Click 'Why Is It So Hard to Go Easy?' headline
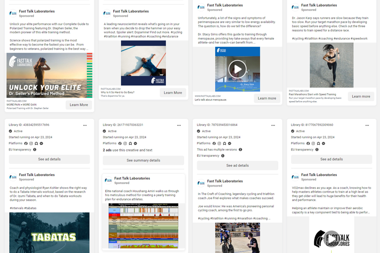 point(117,92)
